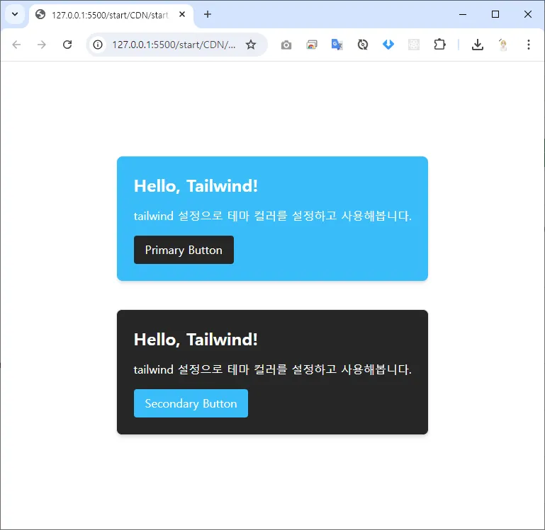Image resolution: width=545 pixels, height=530 pixels.
Task: Open the Downloads panel
Action: [x=478, y=45]
